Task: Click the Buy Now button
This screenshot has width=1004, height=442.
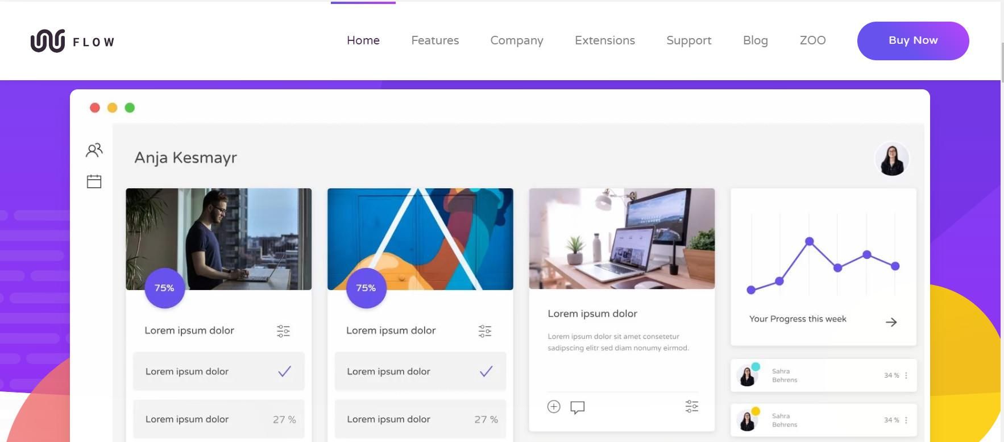Action: [x=913, y=40]
